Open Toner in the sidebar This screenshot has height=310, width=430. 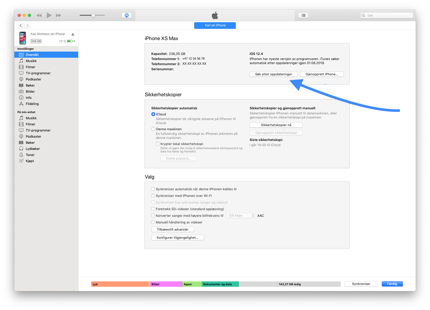(46, 155)
